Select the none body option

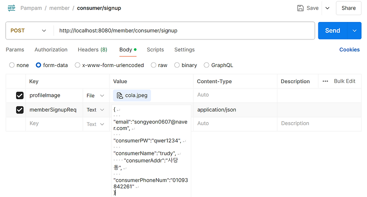[x=12, y=65]
